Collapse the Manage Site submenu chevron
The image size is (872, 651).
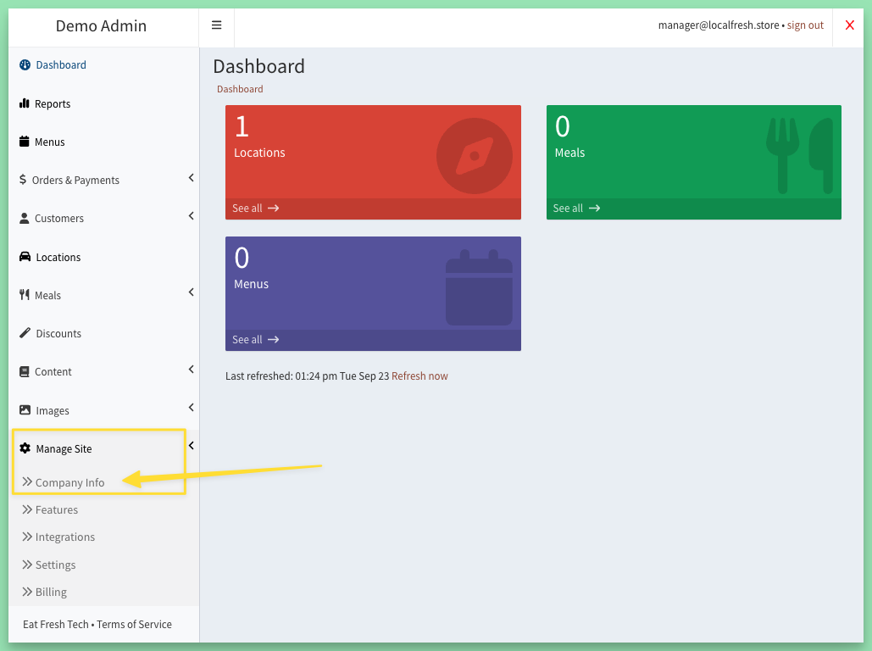pos(192,446)
